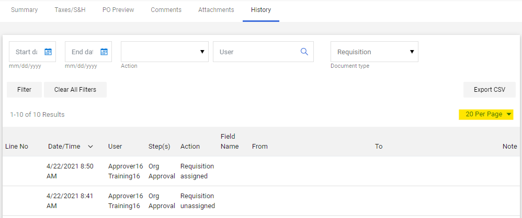
Task: Click the magnifier icon in User field
Action: click(304, 52)
